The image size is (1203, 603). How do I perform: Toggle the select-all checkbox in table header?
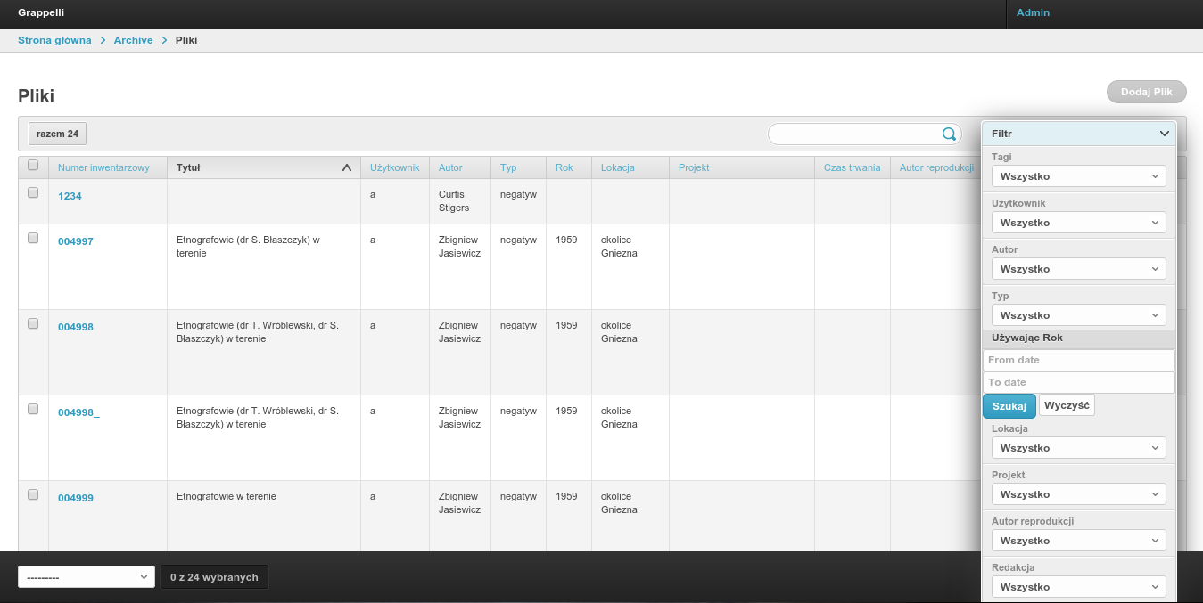33,165
